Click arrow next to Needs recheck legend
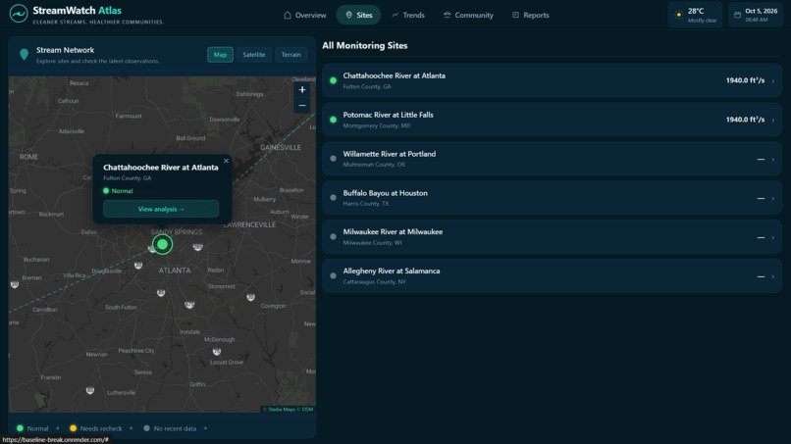The width and height of the screenshot is (791, 444). (132, 428)
